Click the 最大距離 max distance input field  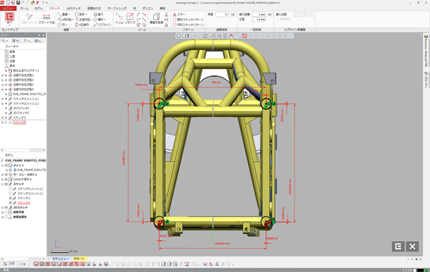pyautogui.click(x=259, y=14)
